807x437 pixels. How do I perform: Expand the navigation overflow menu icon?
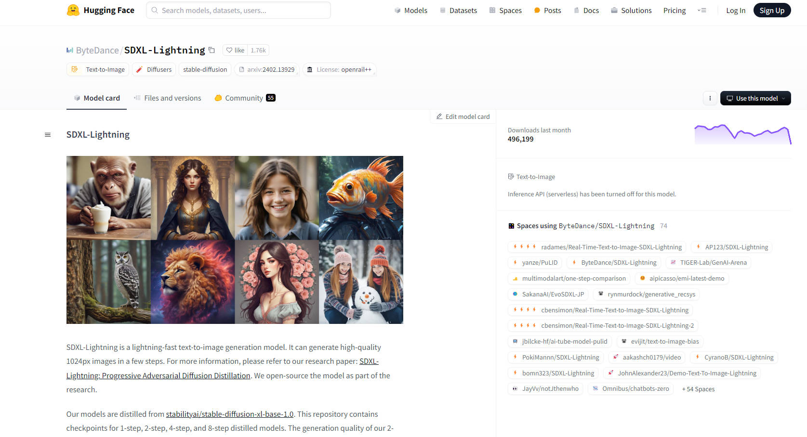coord(702,10)
